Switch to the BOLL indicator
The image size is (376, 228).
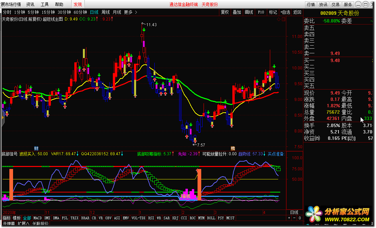tap(211, 218)
